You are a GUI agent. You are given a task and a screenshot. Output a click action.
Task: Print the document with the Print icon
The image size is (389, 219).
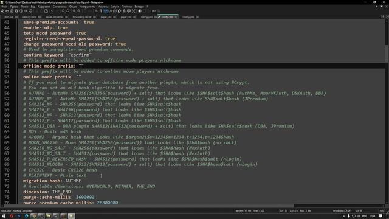[30, 11]
